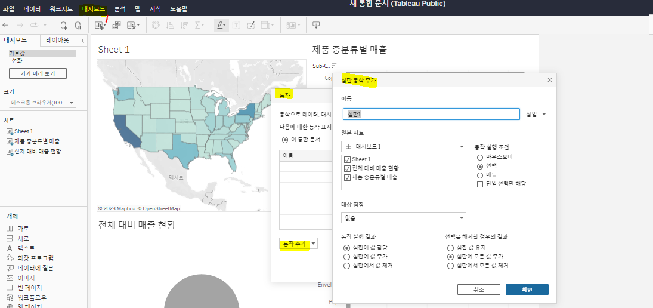The image size is (653, 308).
Task: Select 제품 중분류별 매출 in sheet list
Action: [36, 141]
